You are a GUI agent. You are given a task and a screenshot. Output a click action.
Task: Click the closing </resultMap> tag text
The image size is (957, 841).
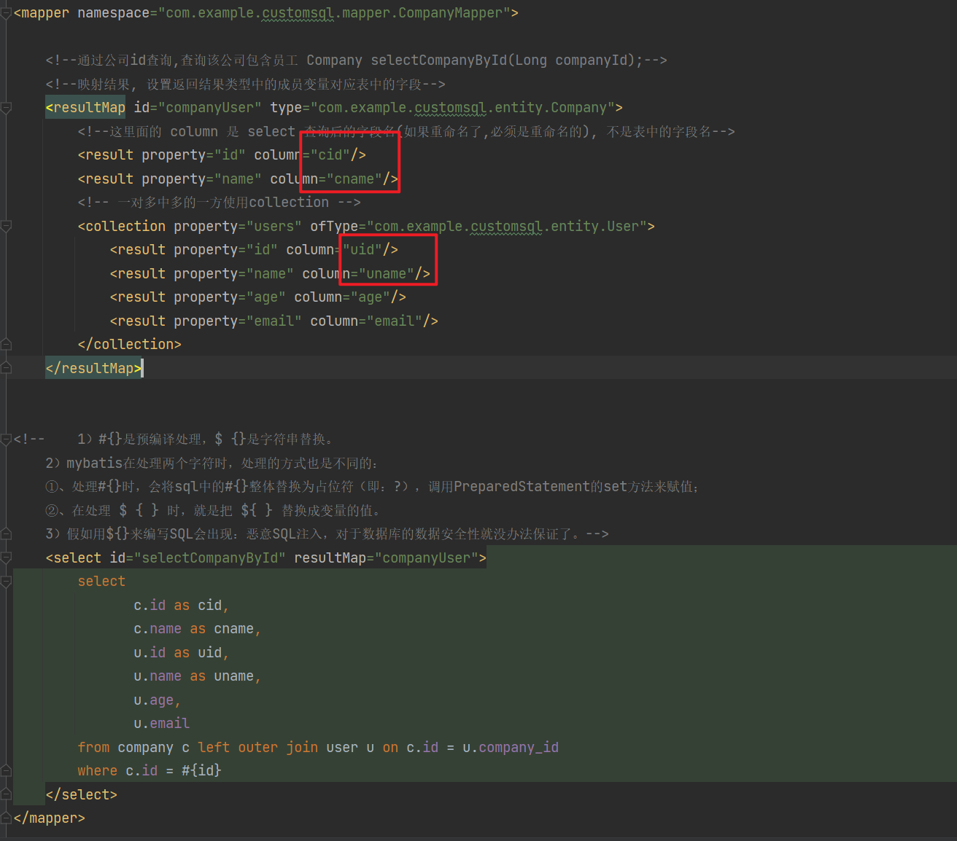tap(93, 369)
